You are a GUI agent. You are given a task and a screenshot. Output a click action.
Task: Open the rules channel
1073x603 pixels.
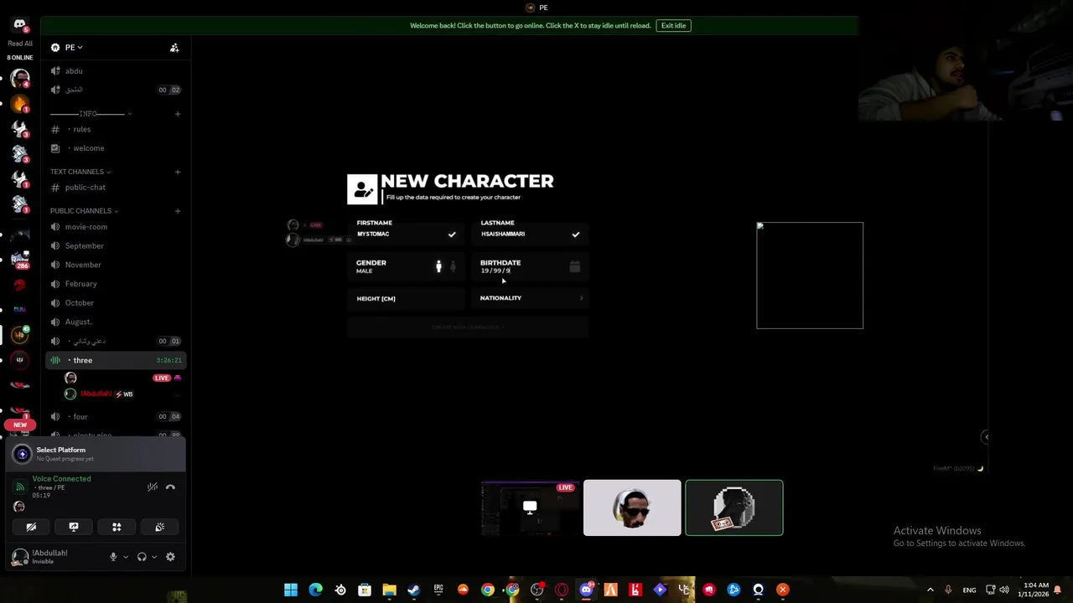pos(116,129)
